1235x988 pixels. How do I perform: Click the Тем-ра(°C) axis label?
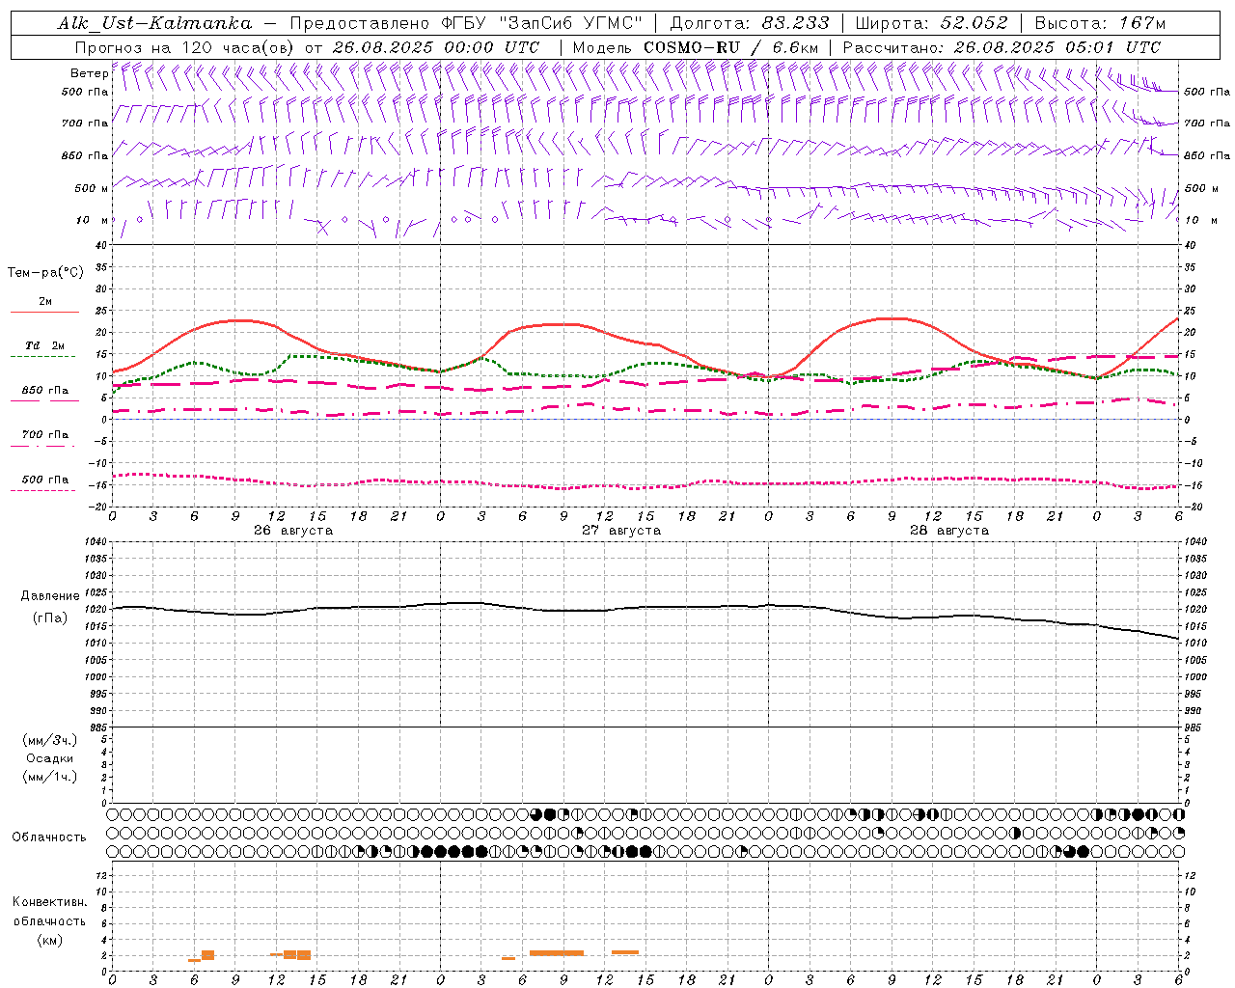[x=45, y=273]
